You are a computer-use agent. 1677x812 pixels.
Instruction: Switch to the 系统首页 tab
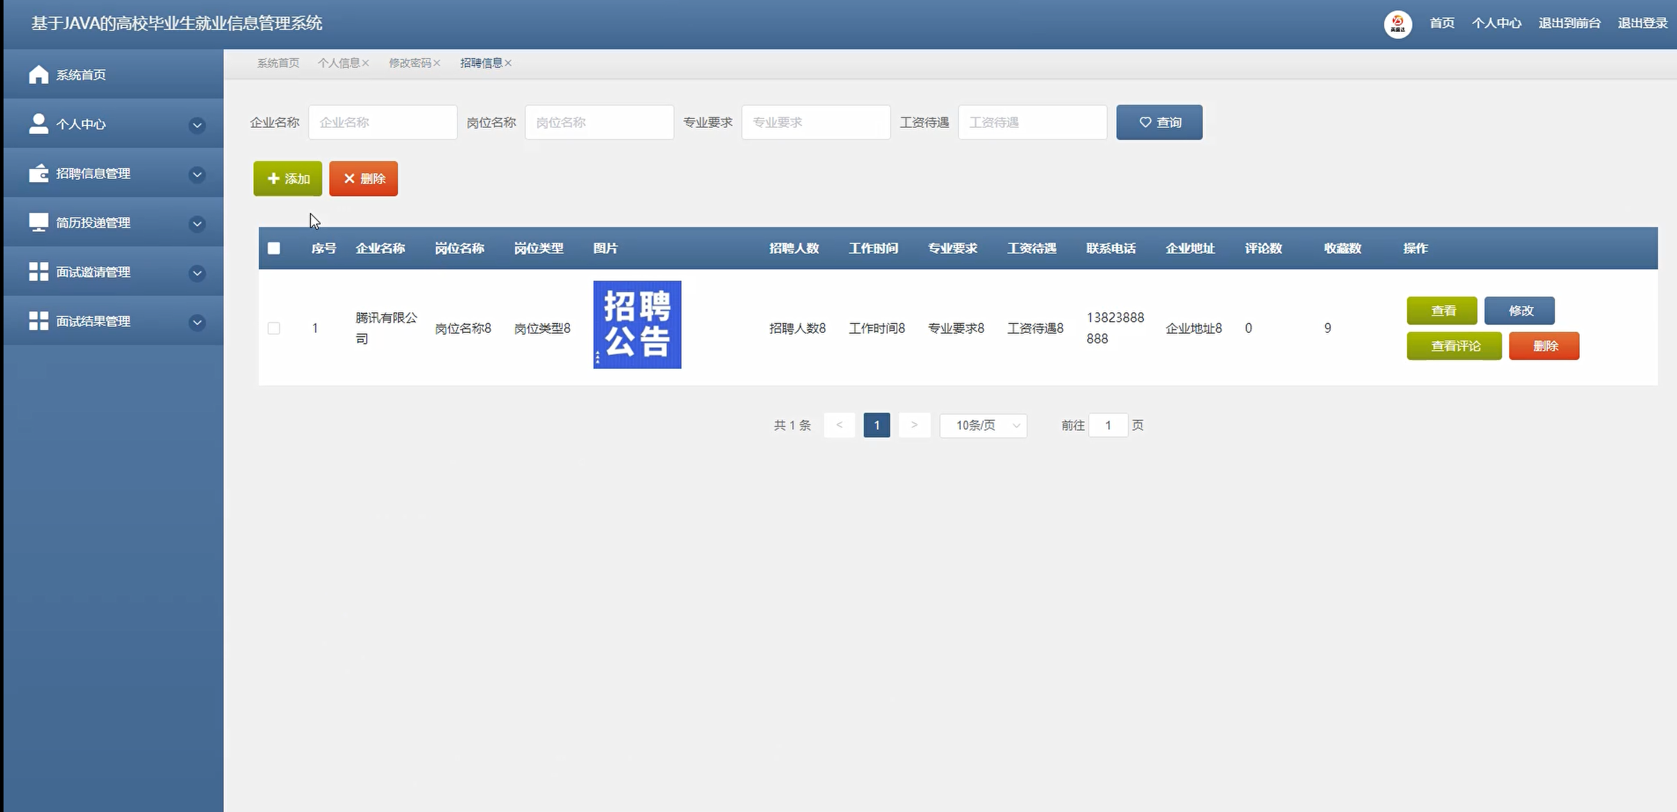[278, 63]
